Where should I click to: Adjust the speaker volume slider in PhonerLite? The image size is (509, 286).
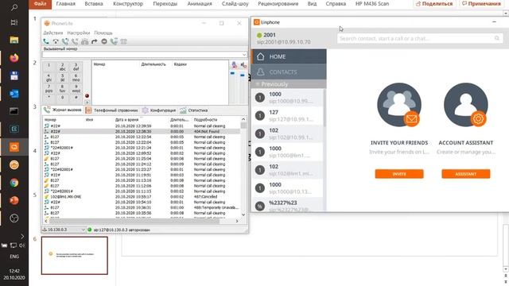click(243, 75)
